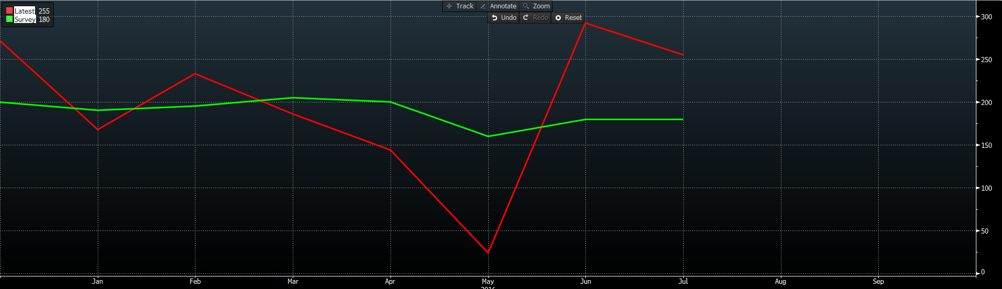
Task: Click the Jan label on the x-axis
Action: [x=98, y=281]
